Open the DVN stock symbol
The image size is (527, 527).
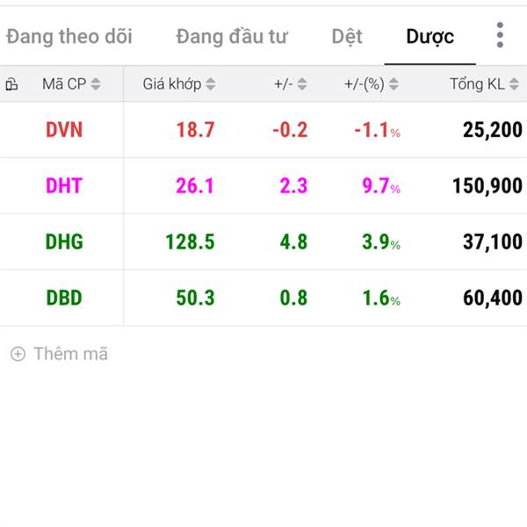click(64, 130)
